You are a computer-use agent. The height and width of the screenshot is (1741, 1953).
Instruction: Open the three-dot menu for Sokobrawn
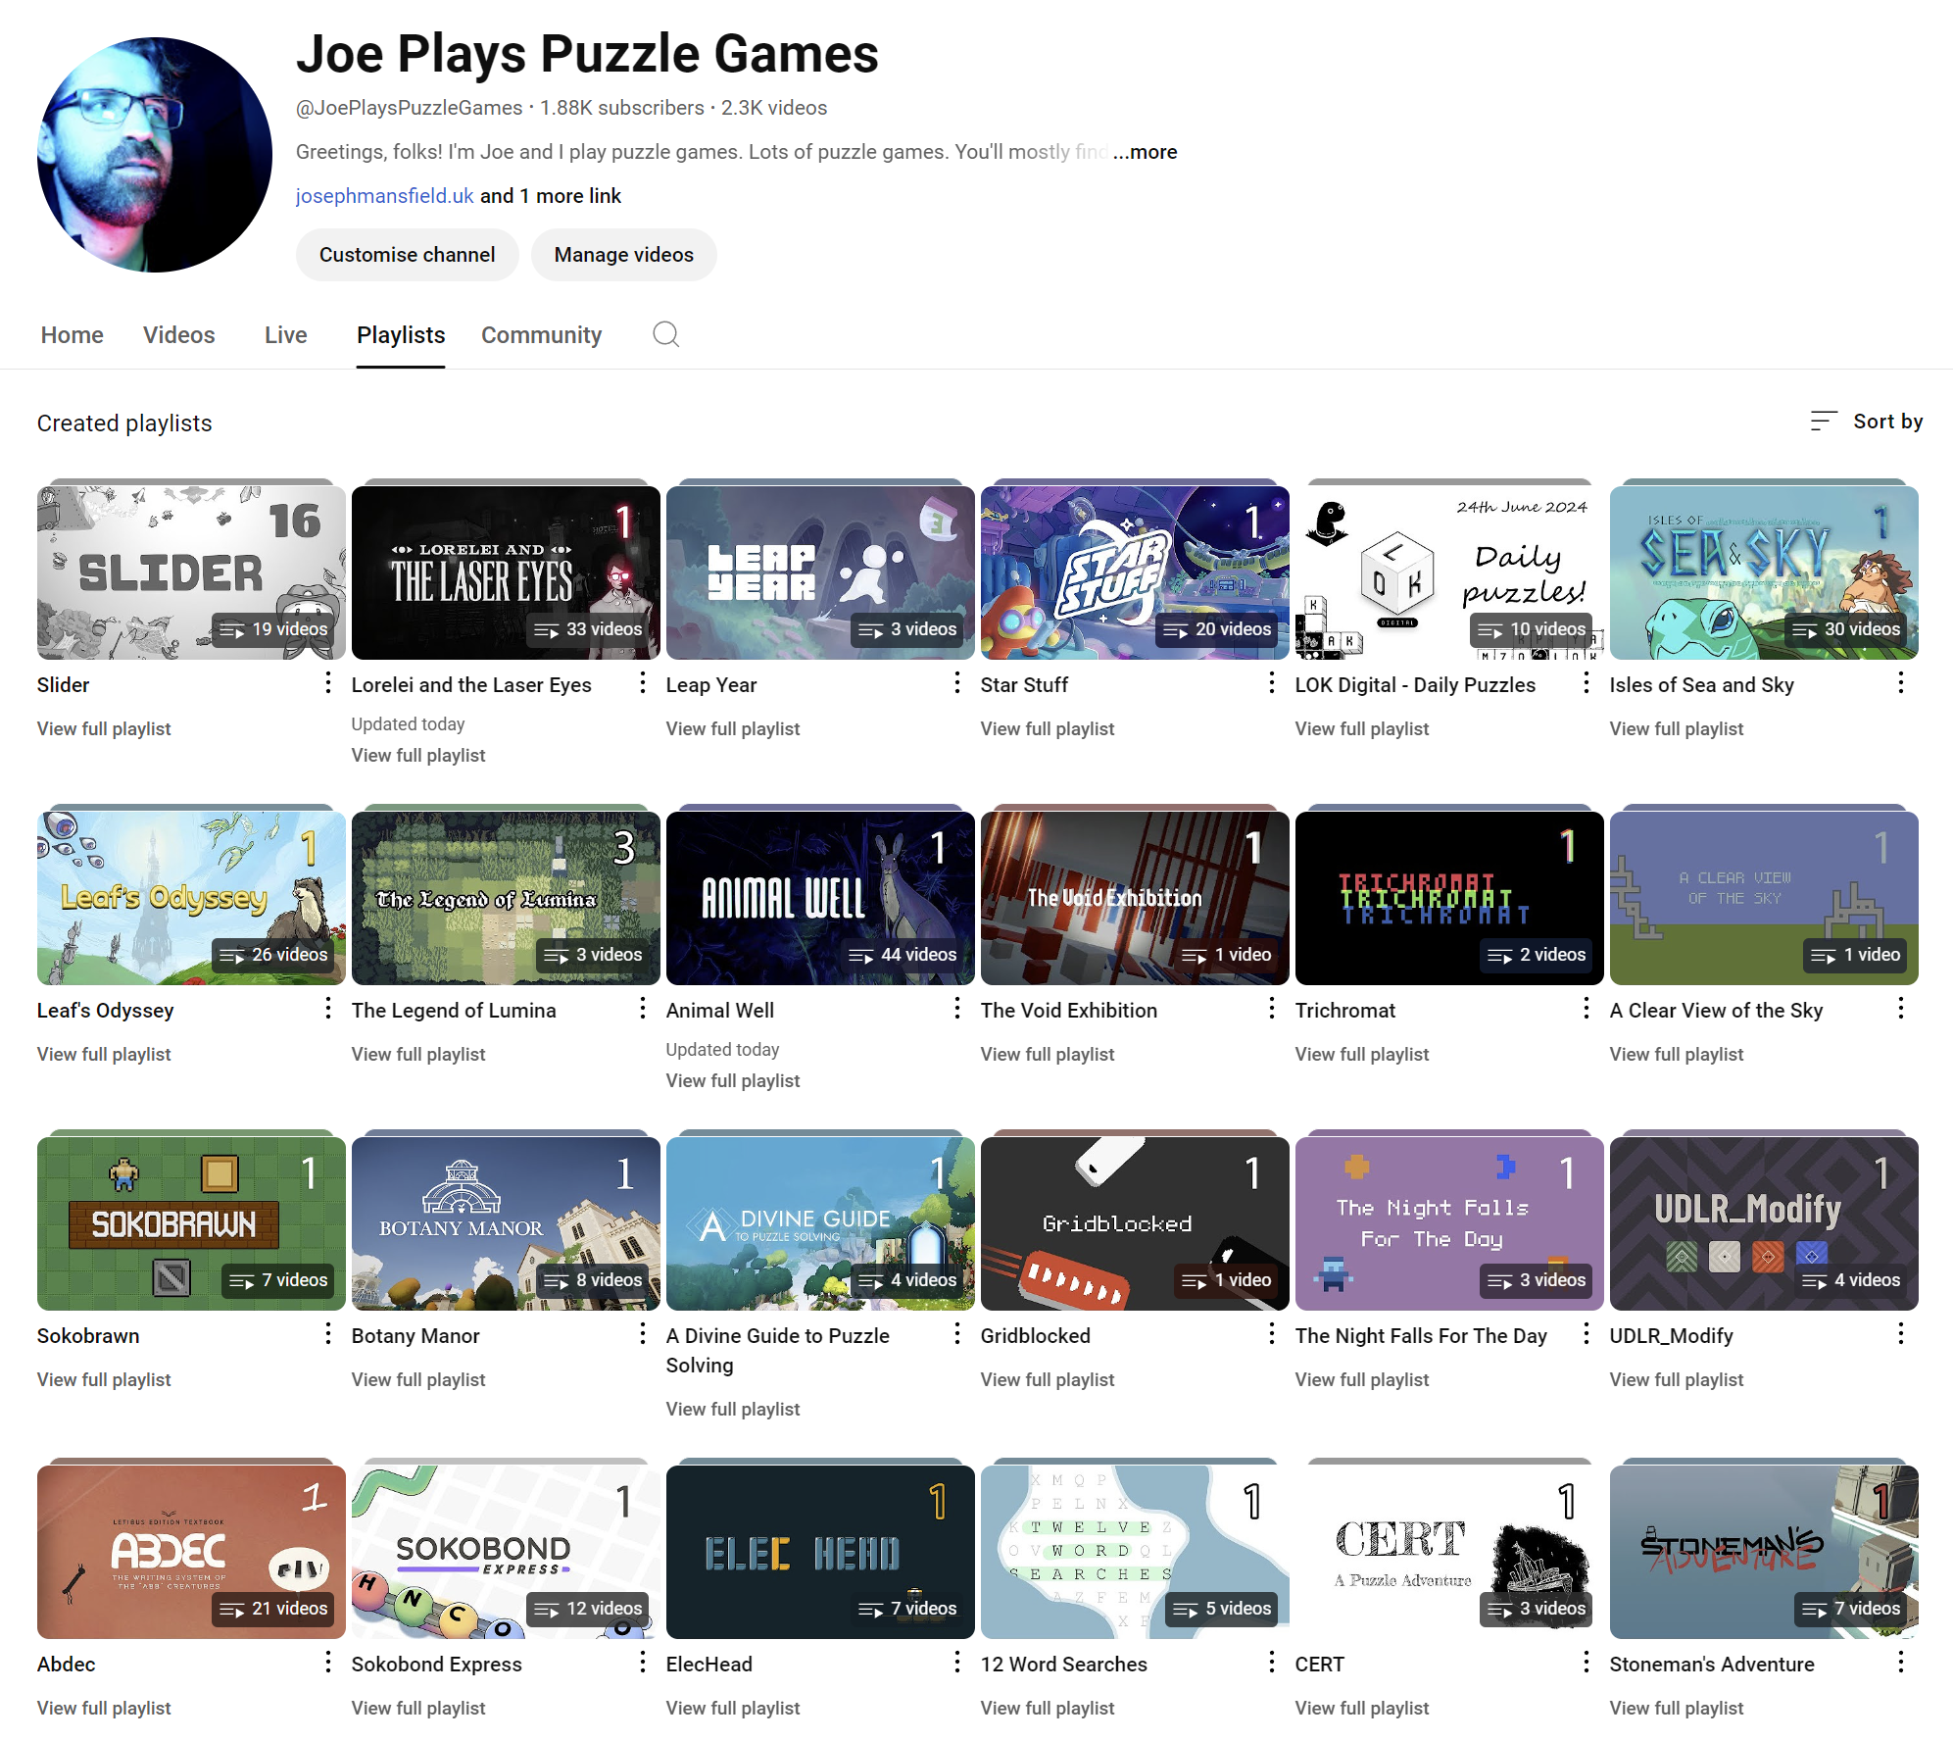tap(328, 1334)
